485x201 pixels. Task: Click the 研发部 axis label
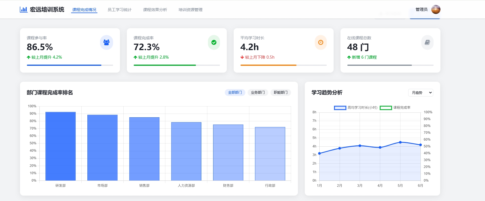click(61, 185)
